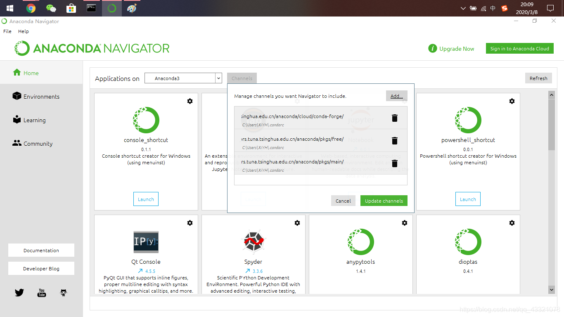The image size is (564, 317).
Task: Select the conda-forge channel row text
Action: coord(292,116)
